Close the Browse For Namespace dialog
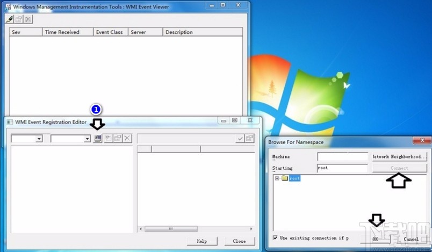The height and width of the screenshot is (252, 432). [x=422, y=140]
